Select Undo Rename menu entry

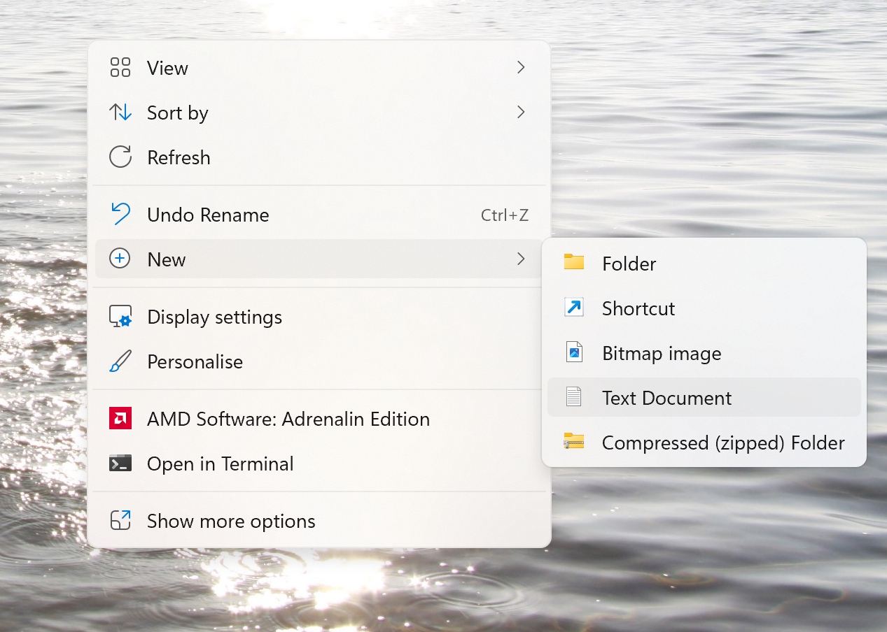(x=319, y=215)
